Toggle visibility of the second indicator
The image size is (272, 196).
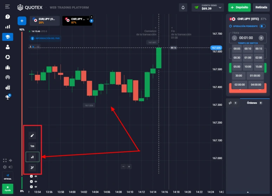(x=36, y=182)
